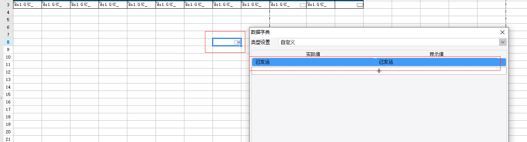Select row header 4
The height and width of the screenshot is (142, 527).
8,12
